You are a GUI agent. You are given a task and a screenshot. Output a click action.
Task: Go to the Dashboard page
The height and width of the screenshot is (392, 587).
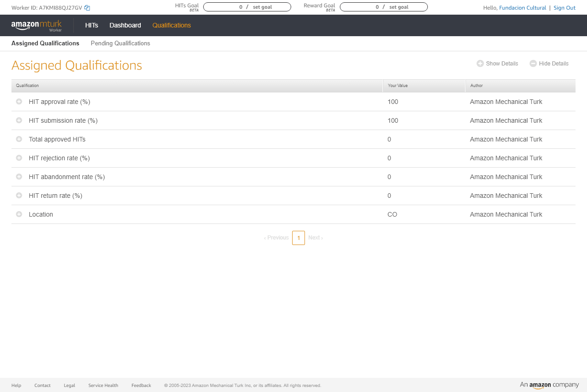pyautogui.click(x=125, y=25)
